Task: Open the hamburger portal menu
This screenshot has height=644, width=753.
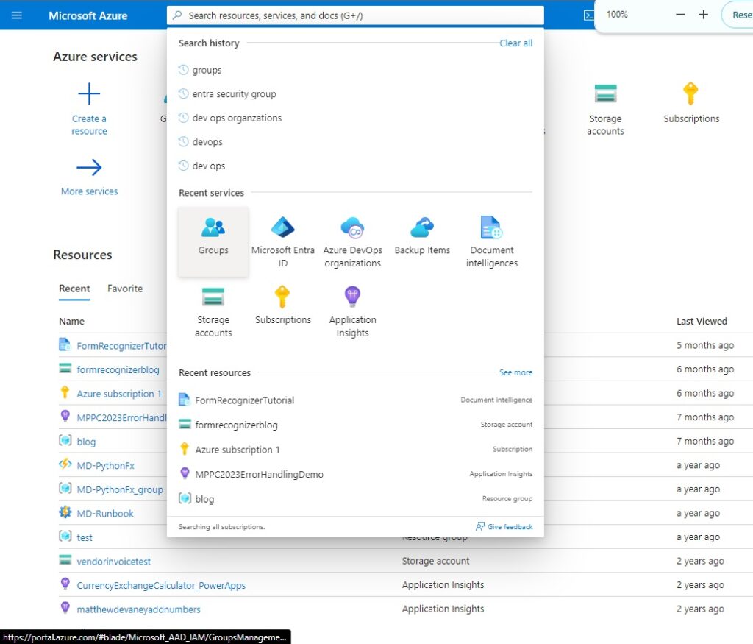Action: click(16, 15)
